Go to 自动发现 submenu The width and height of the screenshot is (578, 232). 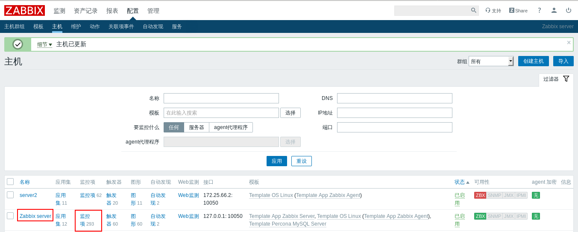[153, 26]
